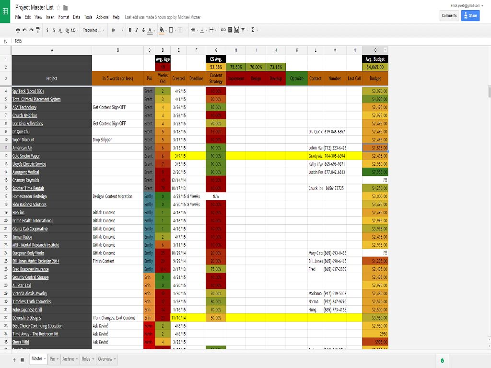Format as currency with the dollar icon
The image size is (491, 368).
coord(47,30)
